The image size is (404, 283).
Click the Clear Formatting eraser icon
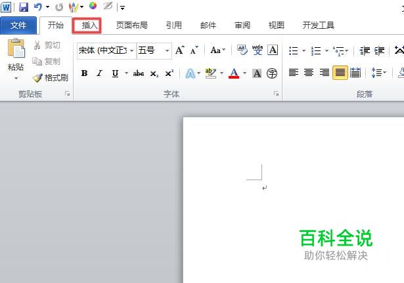point(242,50)
